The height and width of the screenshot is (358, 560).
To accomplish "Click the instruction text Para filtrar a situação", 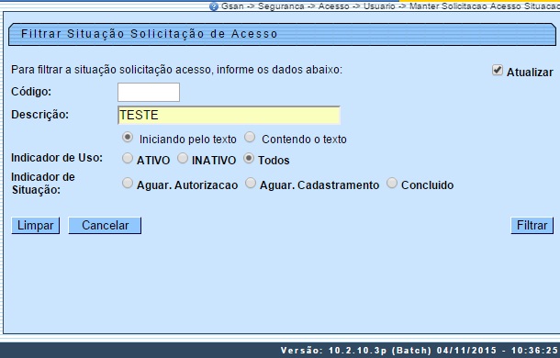I will click(176, 70).
